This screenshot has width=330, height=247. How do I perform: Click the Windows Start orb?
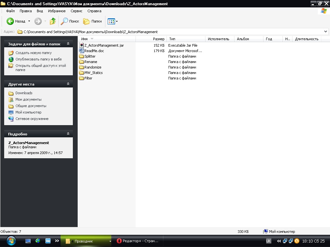(x=11, y=241)
